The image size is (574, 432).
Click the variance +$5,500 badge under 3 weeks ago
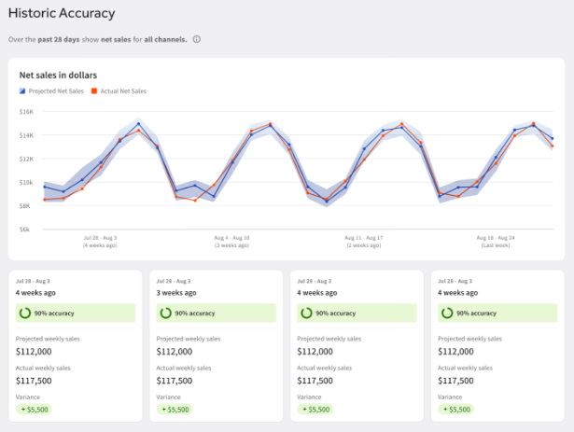pos(174,409)
